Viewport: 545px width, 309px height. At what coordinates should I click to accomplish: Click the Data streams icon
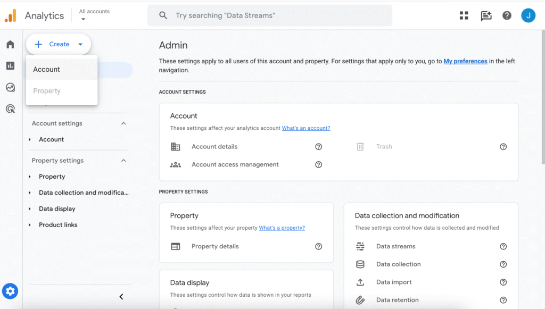360,246
